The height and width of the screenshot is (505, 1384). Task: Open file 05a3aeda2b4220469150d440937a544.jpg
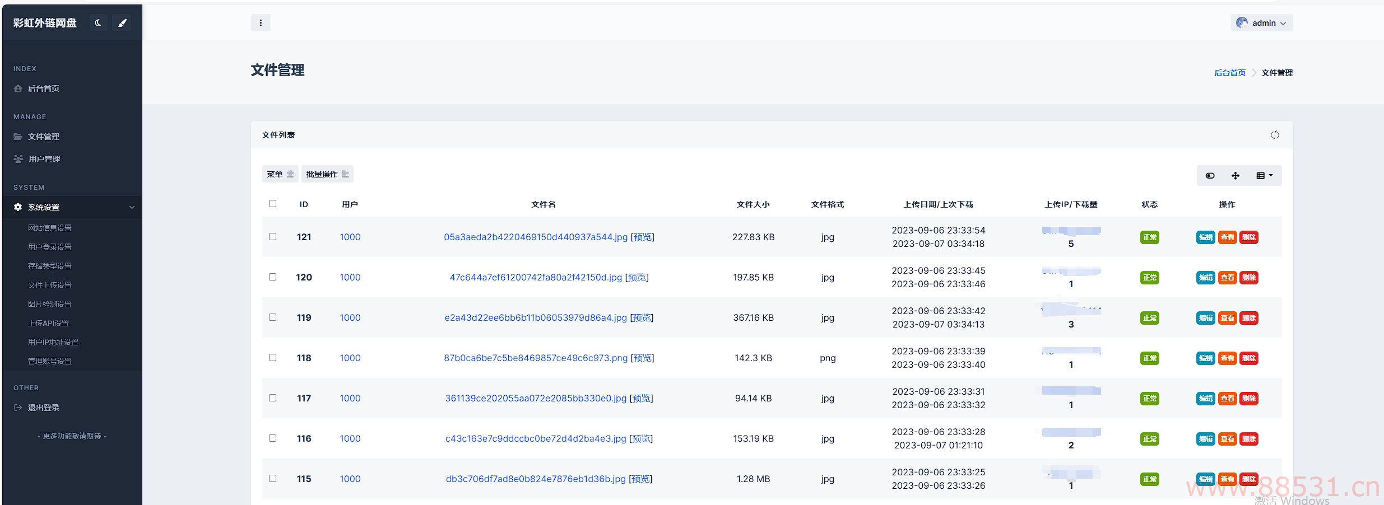coord(536,237)
